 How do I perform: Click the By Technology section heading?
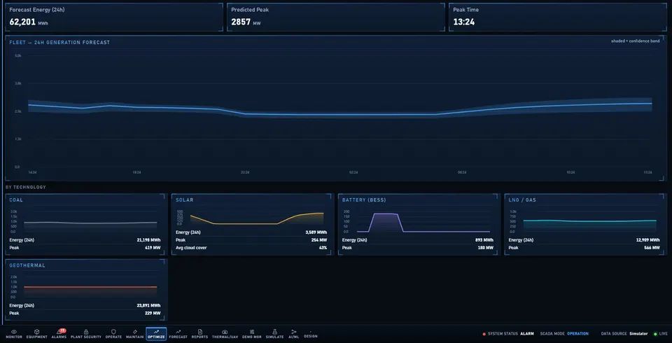(26, 187)
